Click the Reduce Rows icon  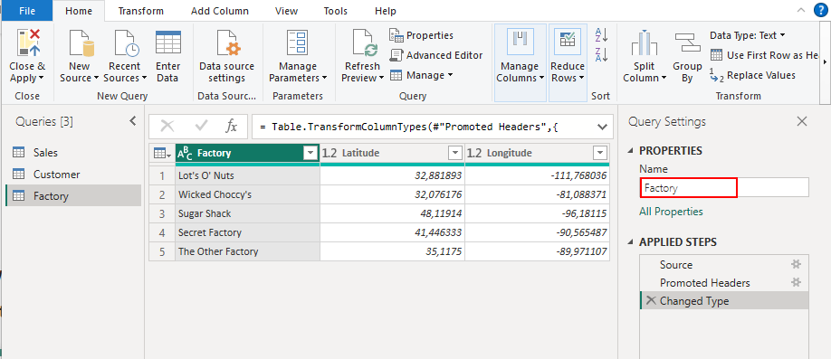[567, 43]
